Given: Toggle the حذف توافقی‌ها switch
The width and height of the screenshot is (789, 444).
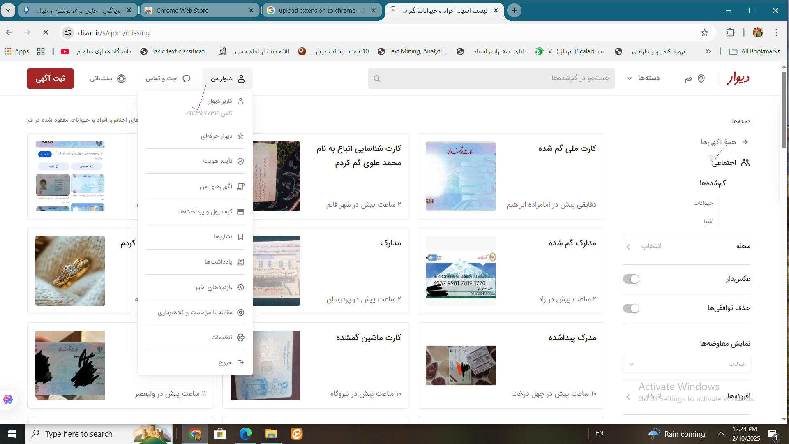Looking at the screenshot, I should click(631, 308).
